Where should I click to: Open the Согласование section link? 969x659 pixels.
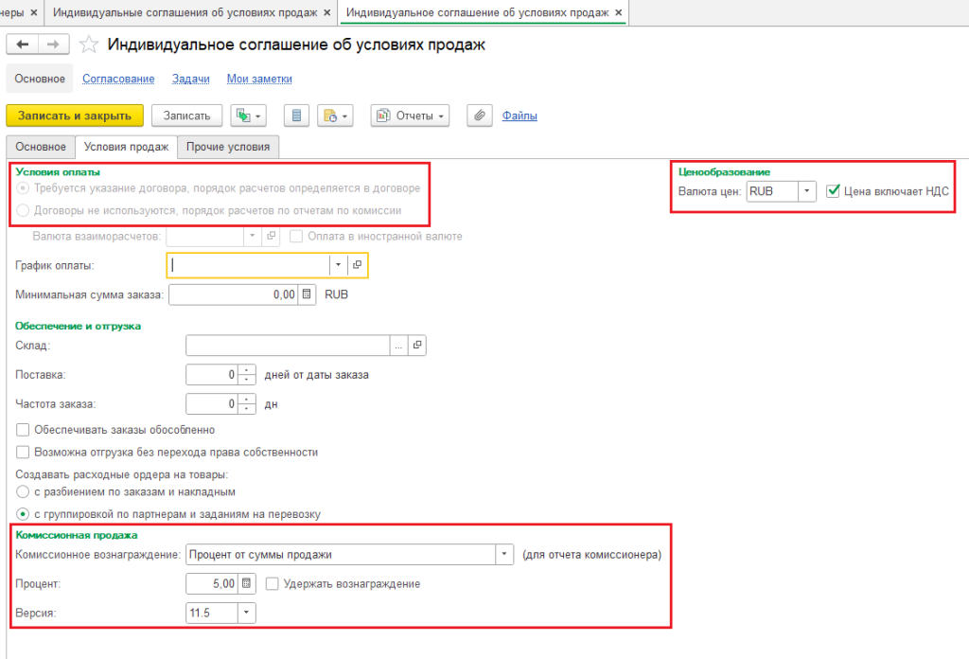click(x=118, y=79)
